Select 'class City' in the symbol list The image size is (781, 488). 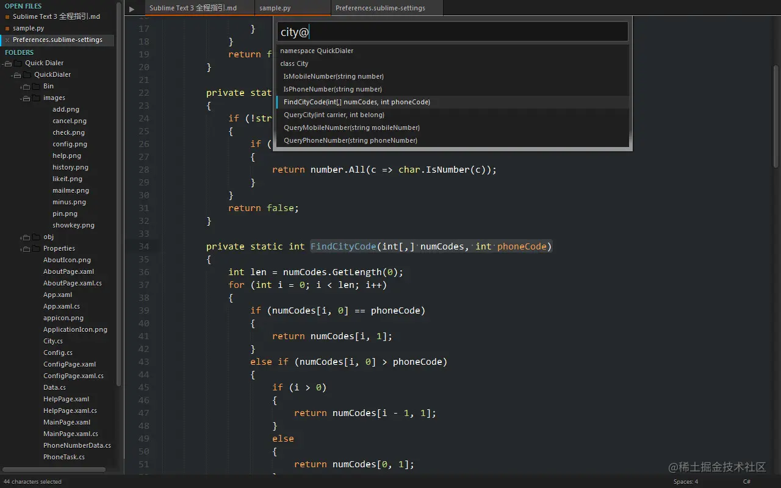pos(453,63)
